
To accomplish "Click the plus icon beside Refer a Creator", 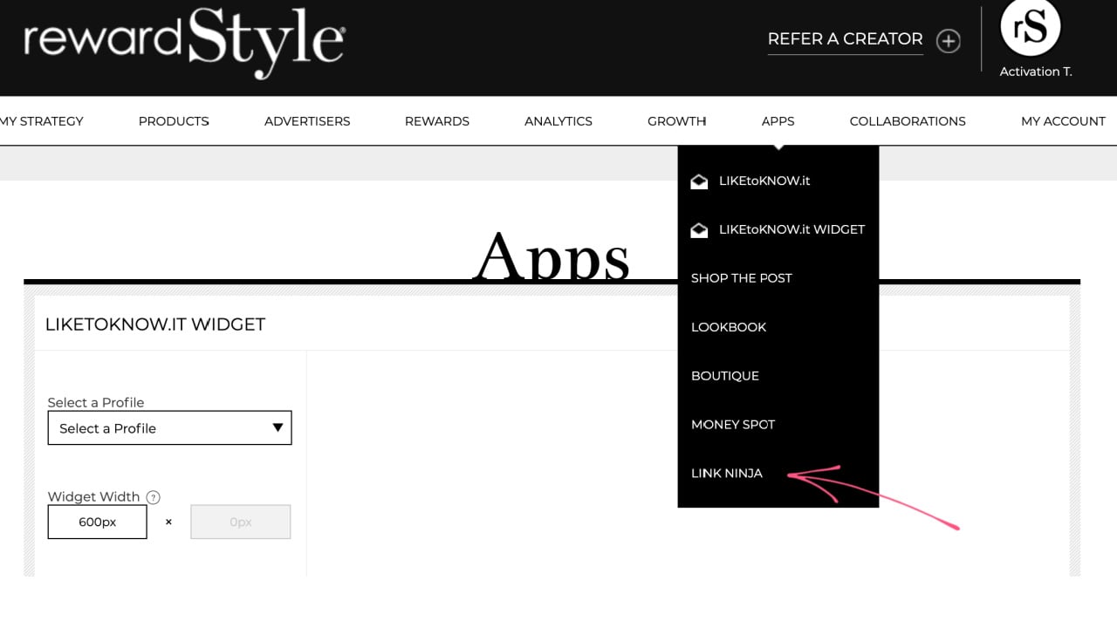I will [949, 41].
